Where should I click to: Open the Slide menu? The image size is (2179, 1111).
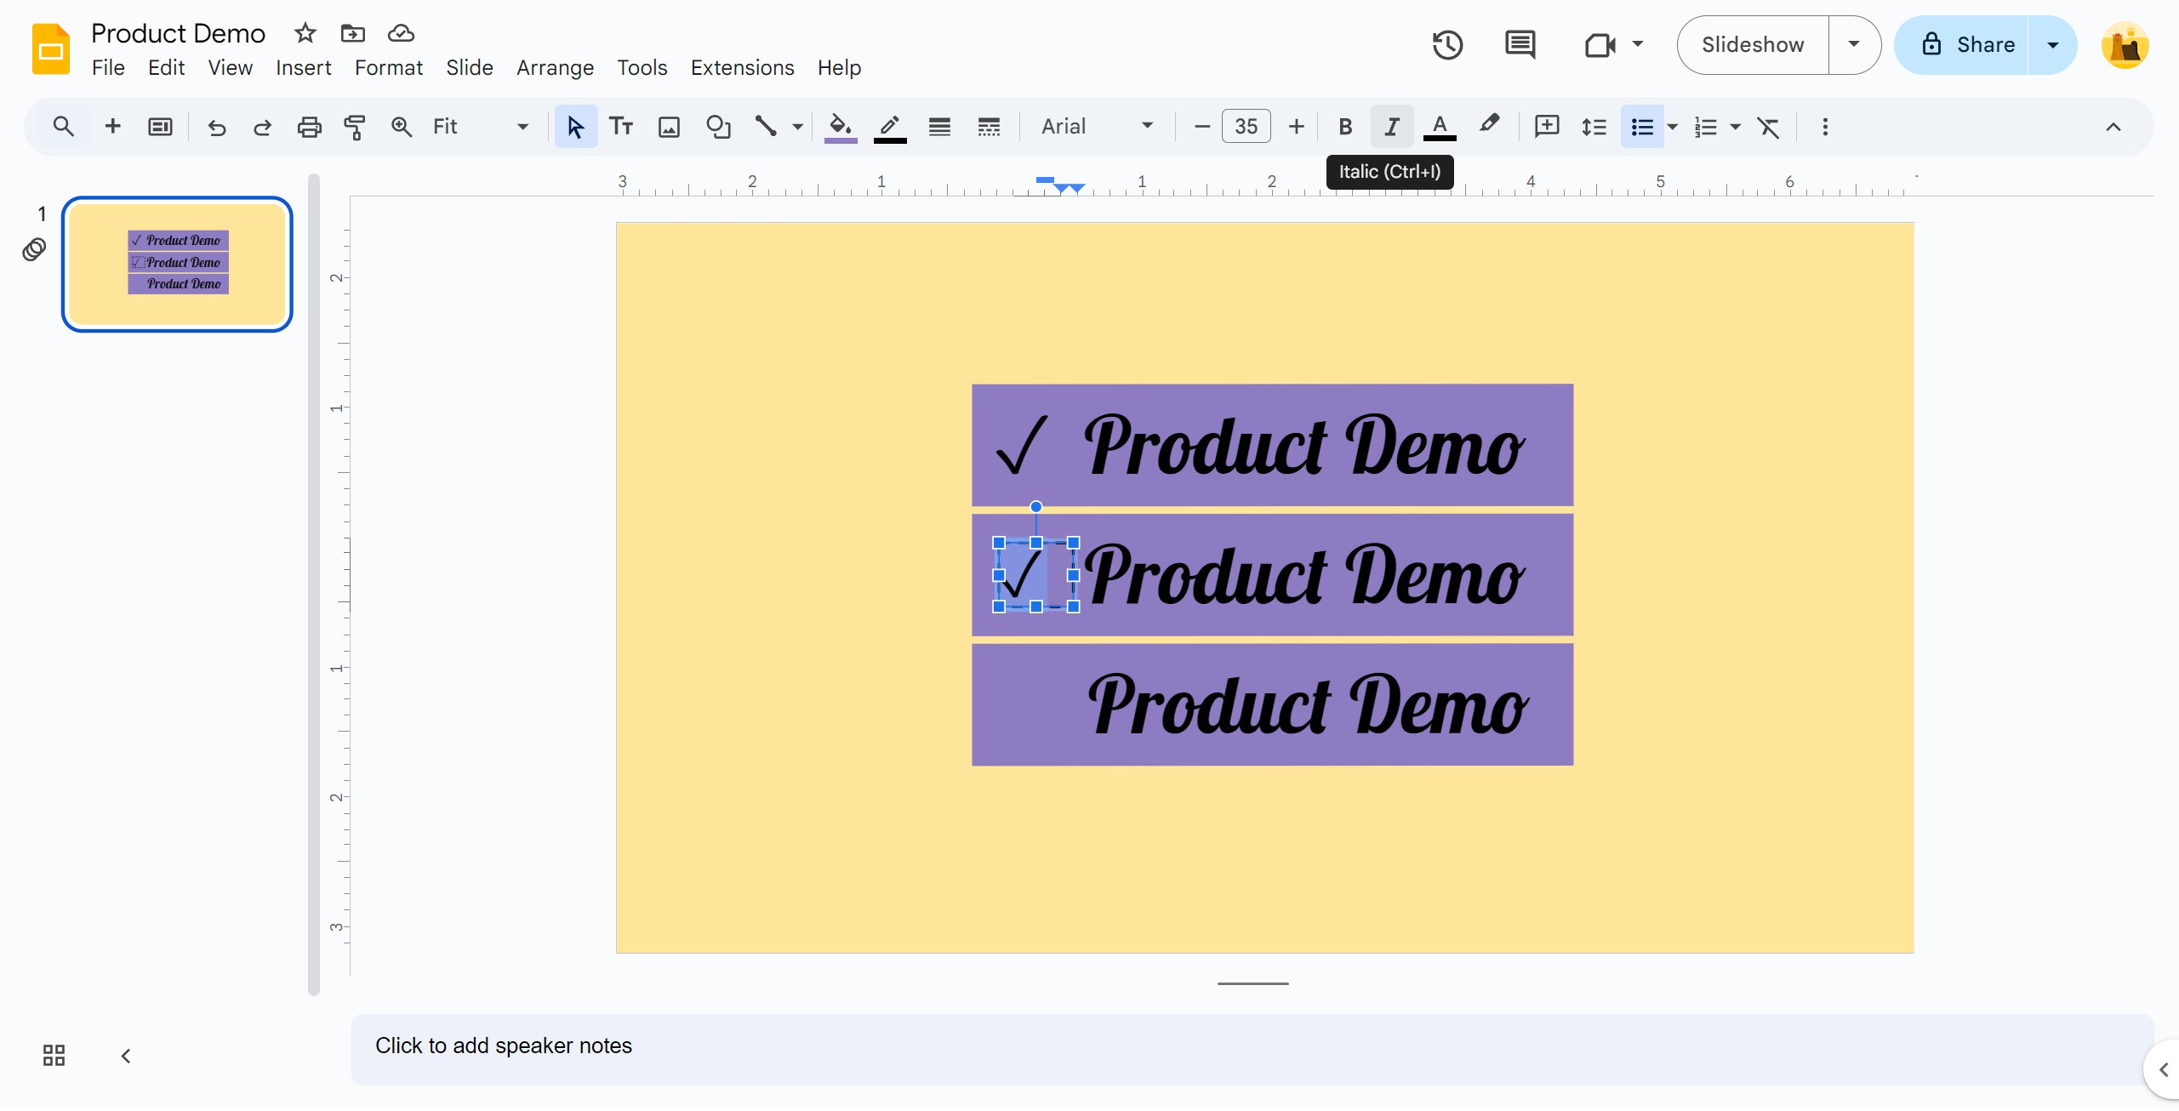(x=469, y=67)
